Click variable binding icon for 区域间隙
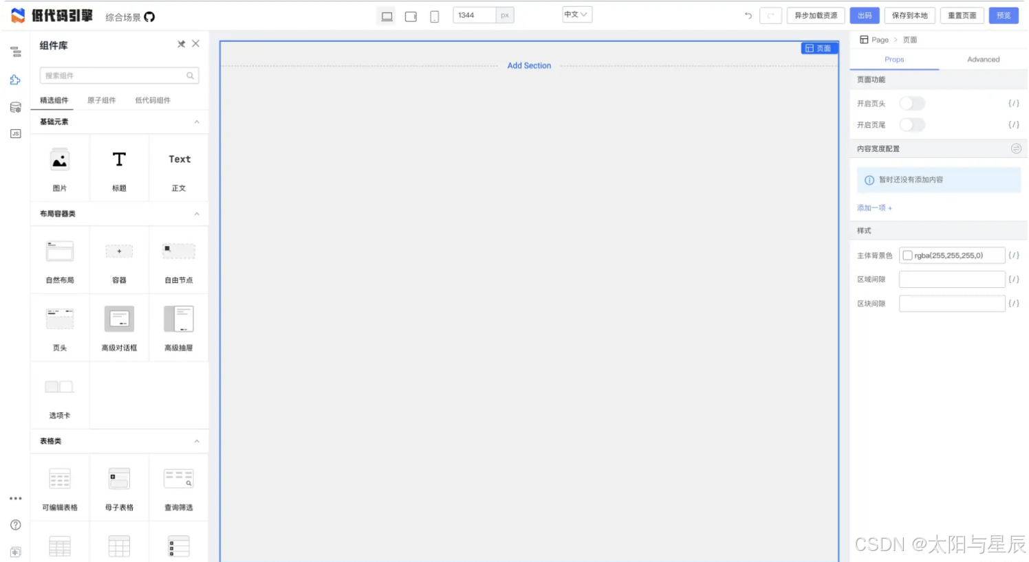The width and height of the screenshot is (1029, 562). pyautogui.click(x=1014, y=280)
